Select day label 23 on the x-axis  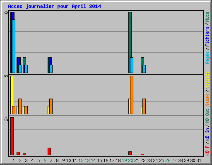coord(149,160)
